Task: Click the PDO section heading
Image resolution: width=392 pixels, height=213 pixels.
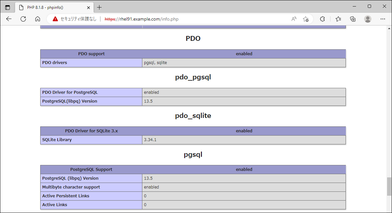Action: [x=193, y=39]
